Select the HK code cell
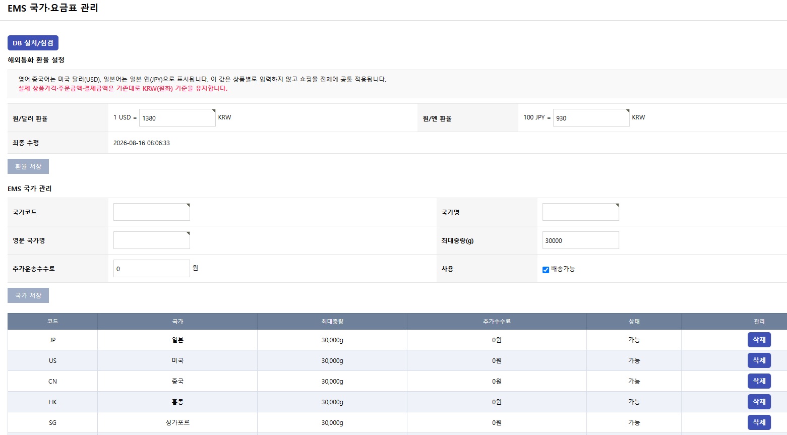The image size is (787, 435). [52, 402]
